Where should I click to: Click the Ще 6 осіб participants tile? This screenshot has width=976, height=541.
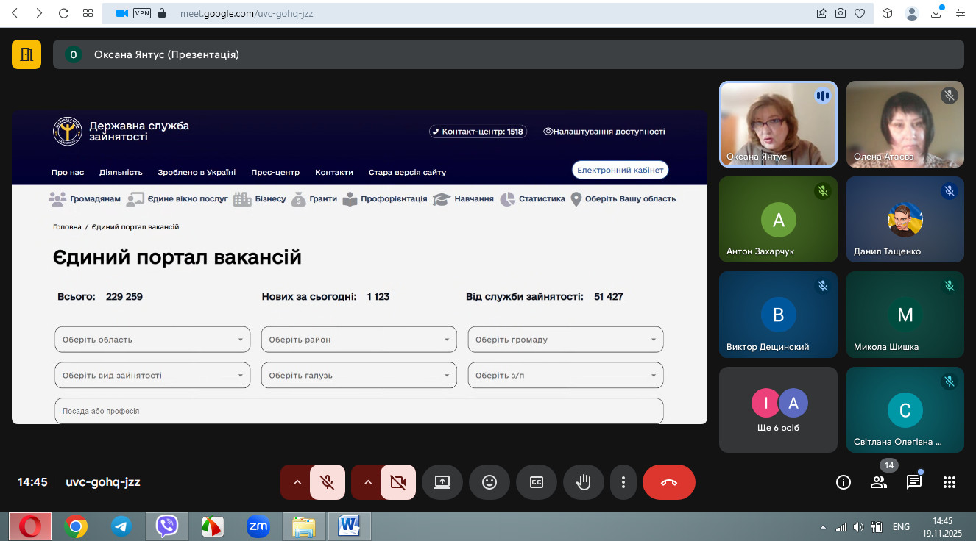click(778, 409)
